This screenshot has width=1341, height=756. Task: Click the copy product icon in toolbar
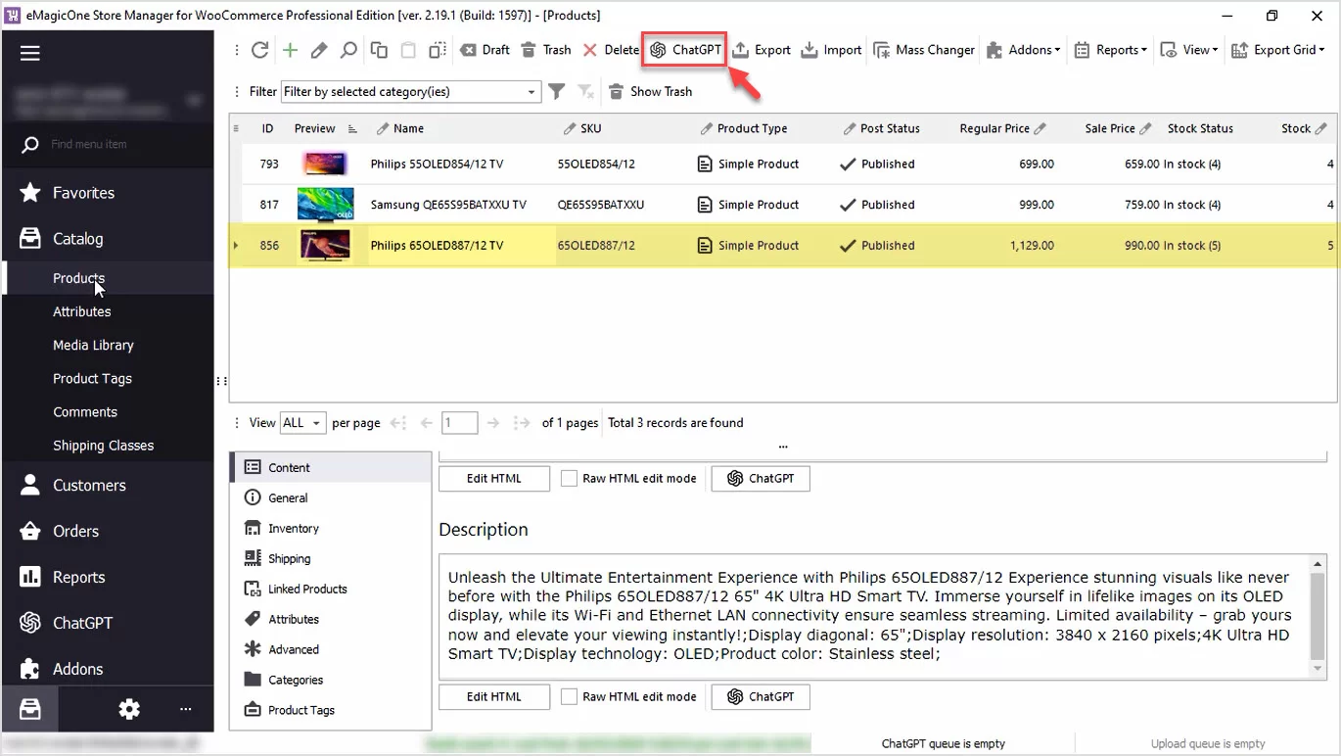coord(379,50)
